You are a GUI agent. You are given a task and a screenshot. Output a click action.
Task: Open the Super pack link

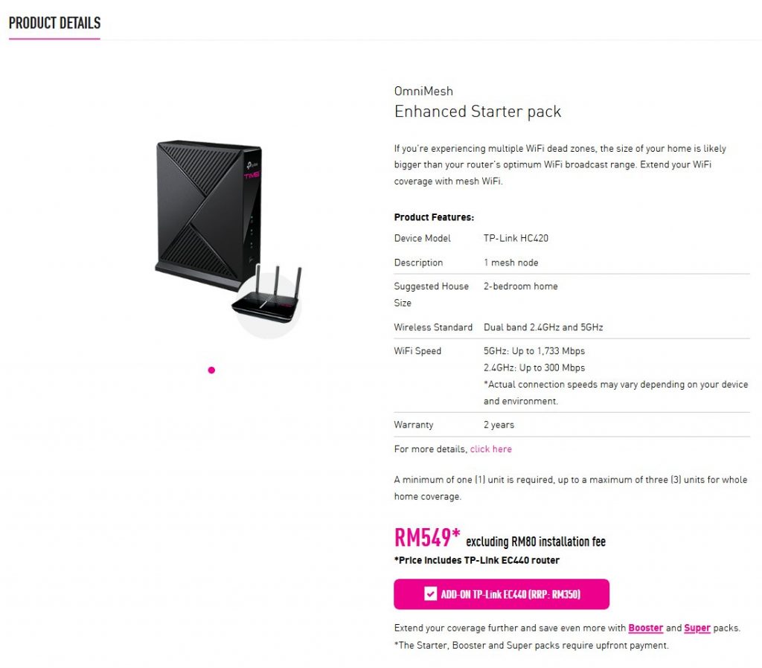697,628
